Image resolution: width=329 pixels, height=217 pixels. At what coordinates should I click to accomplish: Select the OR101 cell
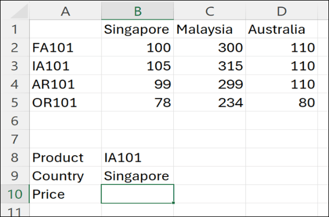click(x=65, y=102)
